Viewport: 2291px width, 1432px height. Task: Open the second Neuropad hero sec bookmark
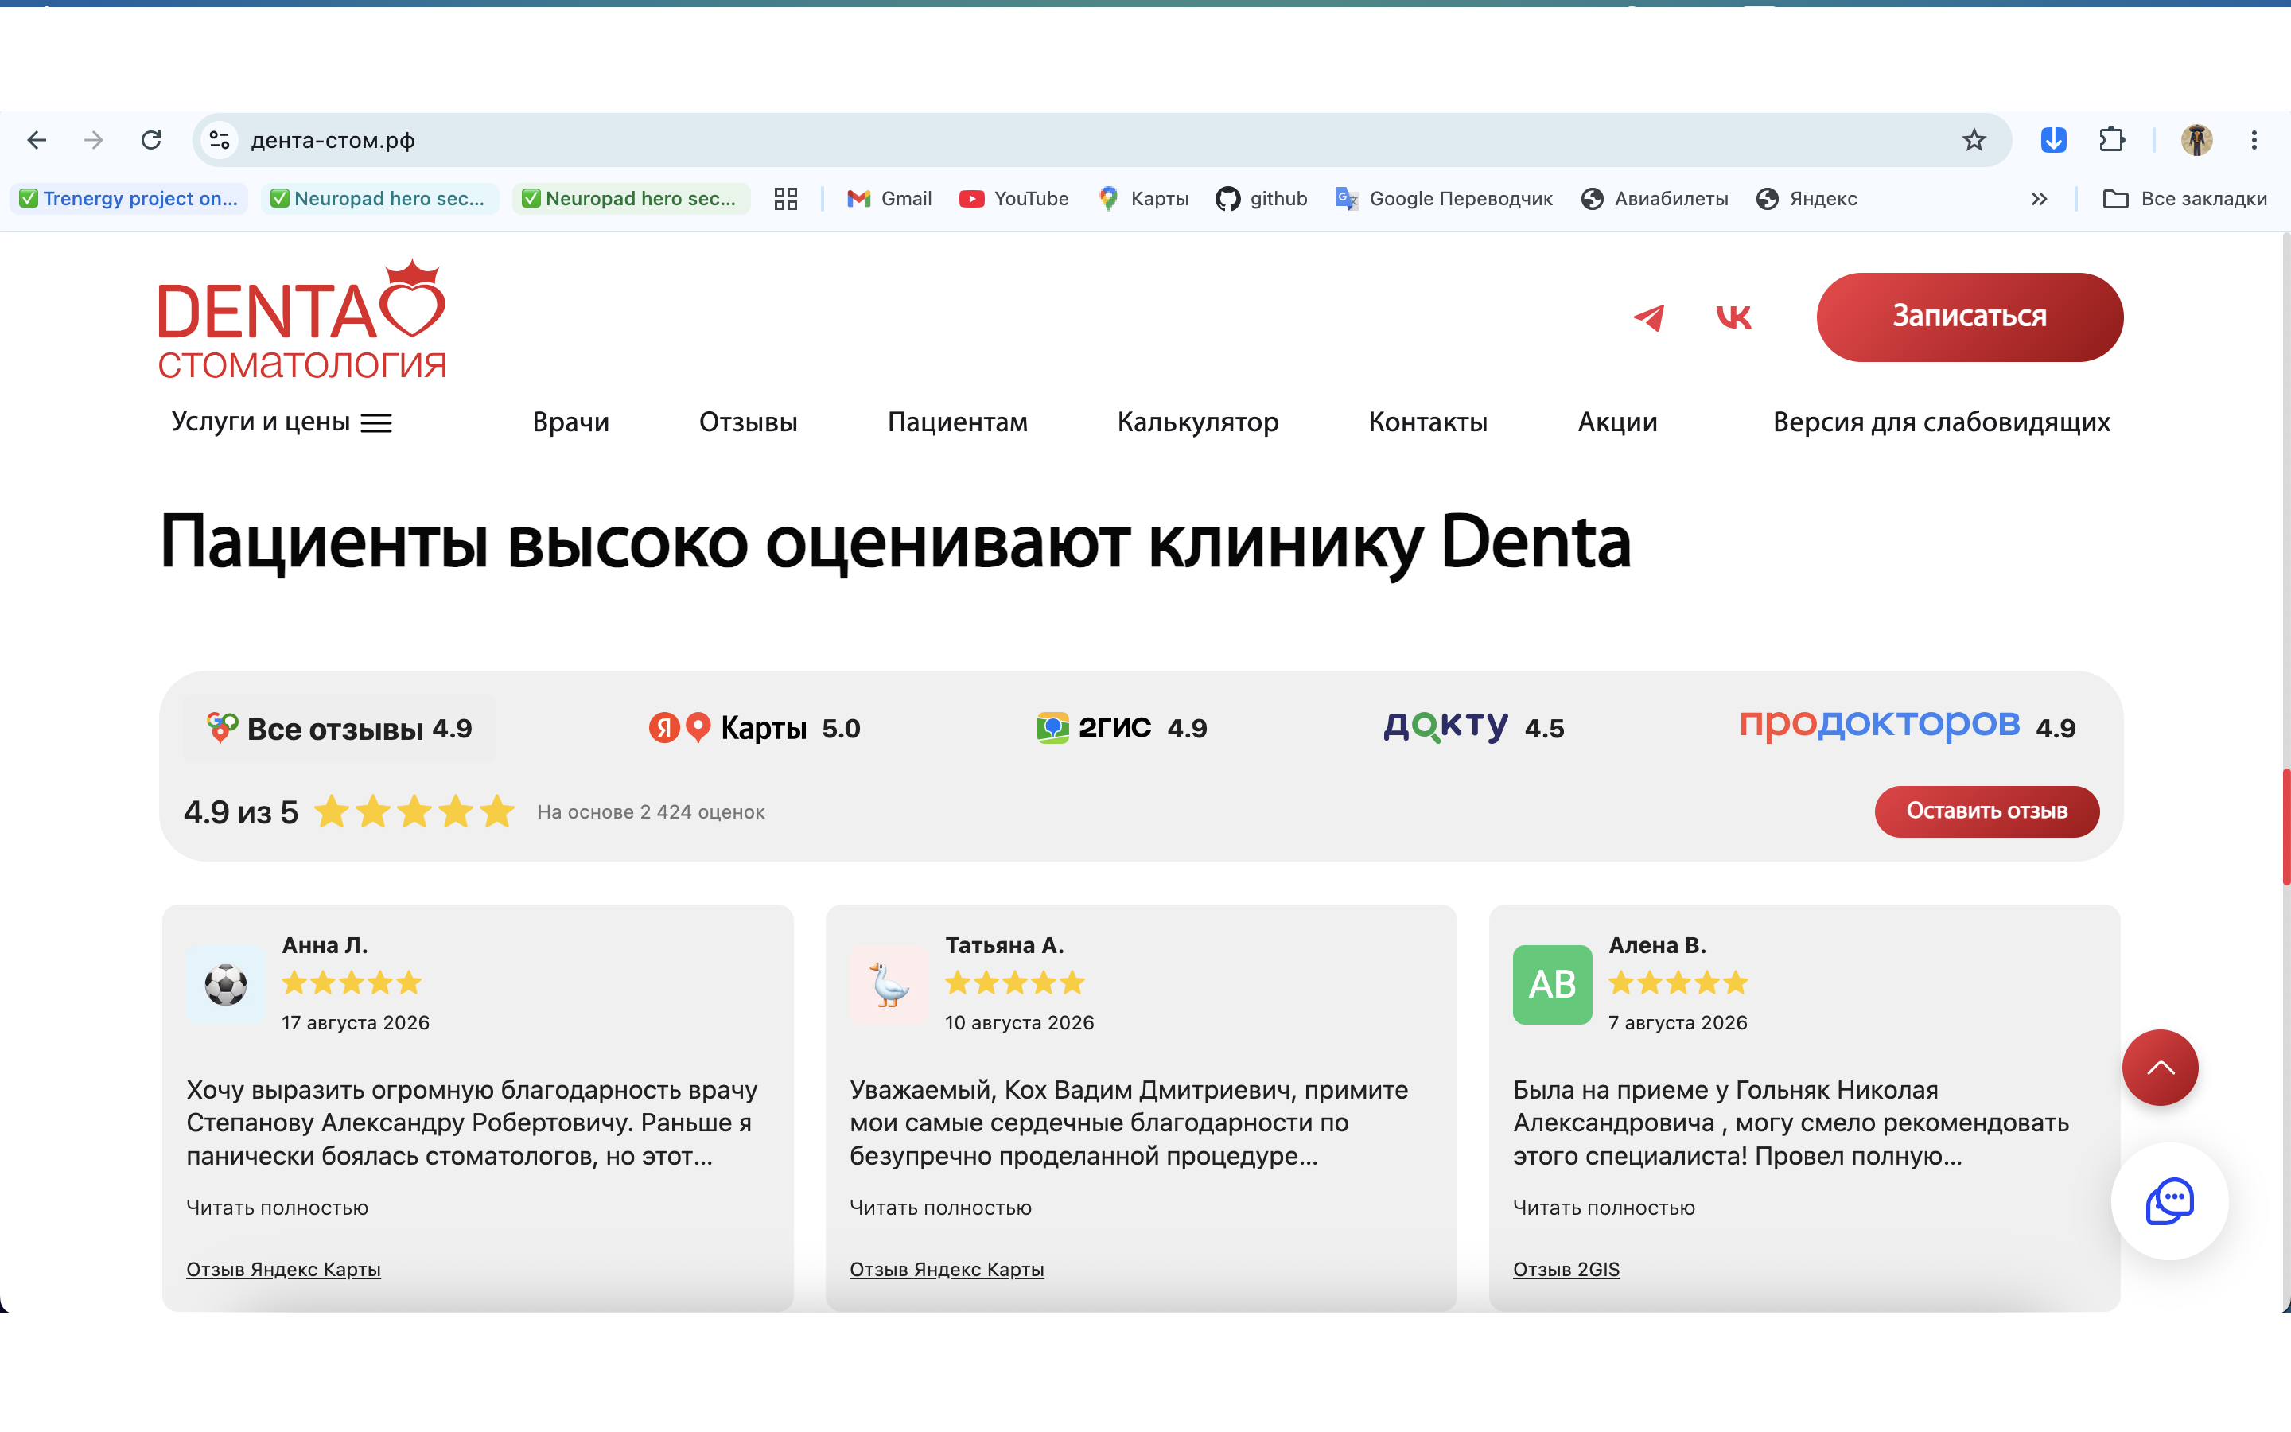click(x=631, y=199)
